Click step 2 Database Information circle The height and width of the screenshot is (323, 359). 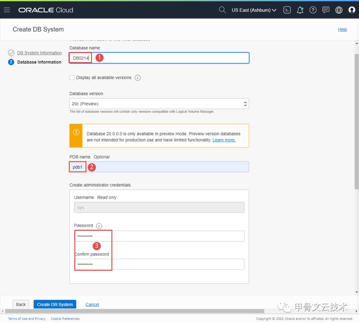tap(11, 62)
